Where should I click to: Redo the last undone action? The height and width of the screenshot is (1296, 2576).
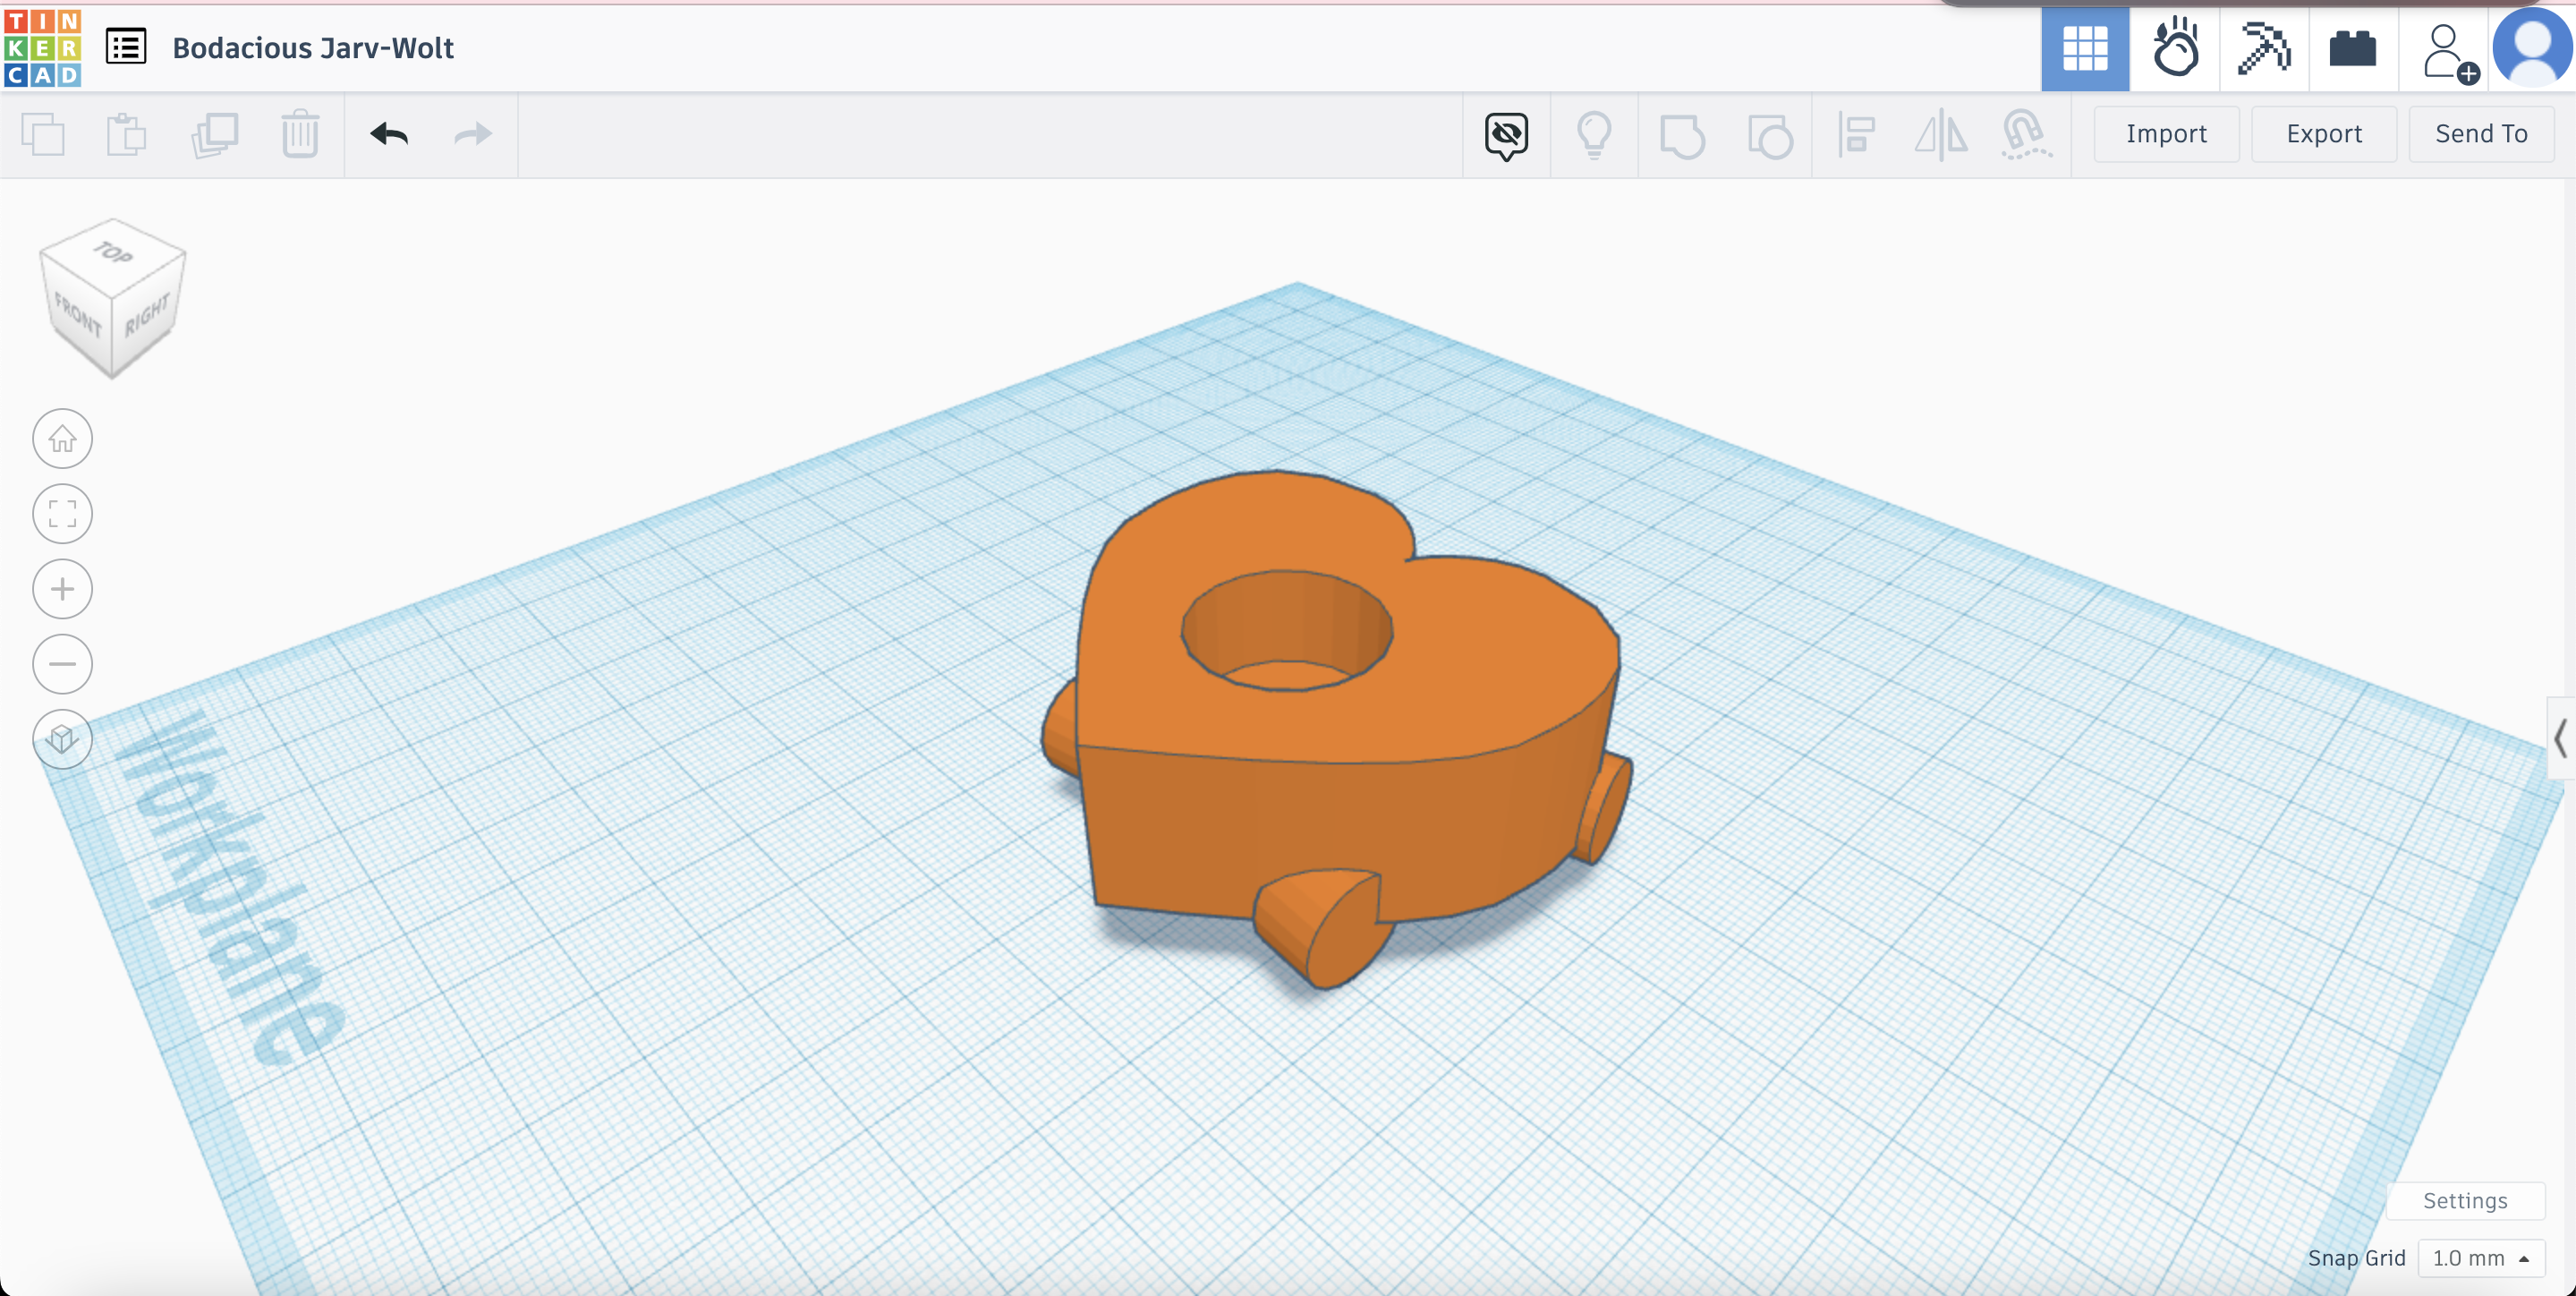(x=473, y=133)
